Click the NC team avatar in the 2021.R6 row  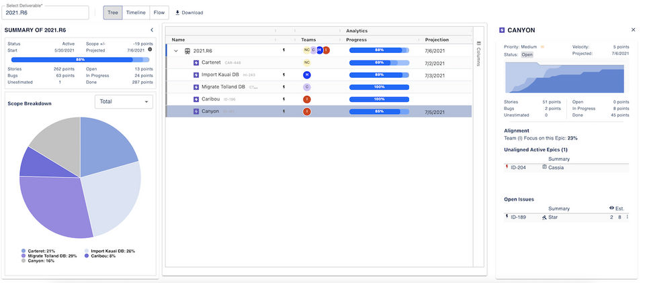coord(306,50)
